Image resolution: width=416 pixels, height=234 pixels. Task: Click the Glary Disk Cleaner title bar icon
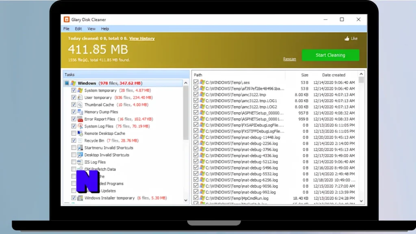point(67,19)
